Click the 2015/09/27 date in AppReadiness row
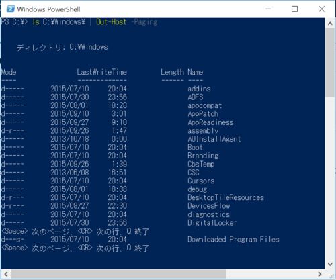The width and height of the screenshot is (336, 280). (70, 122)
